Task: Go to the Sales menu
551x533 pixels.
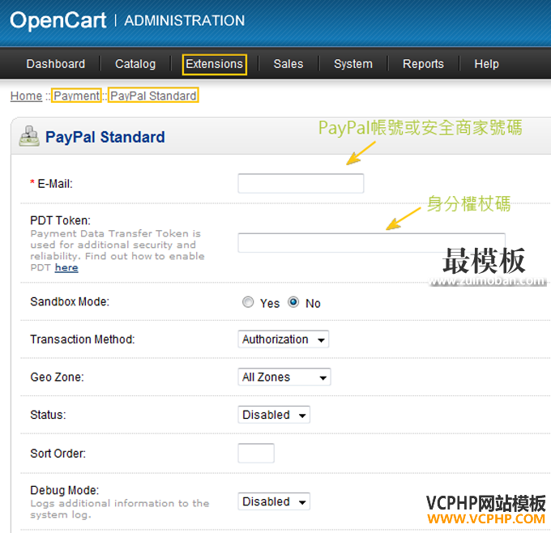Action: click(x=288, y=64)
